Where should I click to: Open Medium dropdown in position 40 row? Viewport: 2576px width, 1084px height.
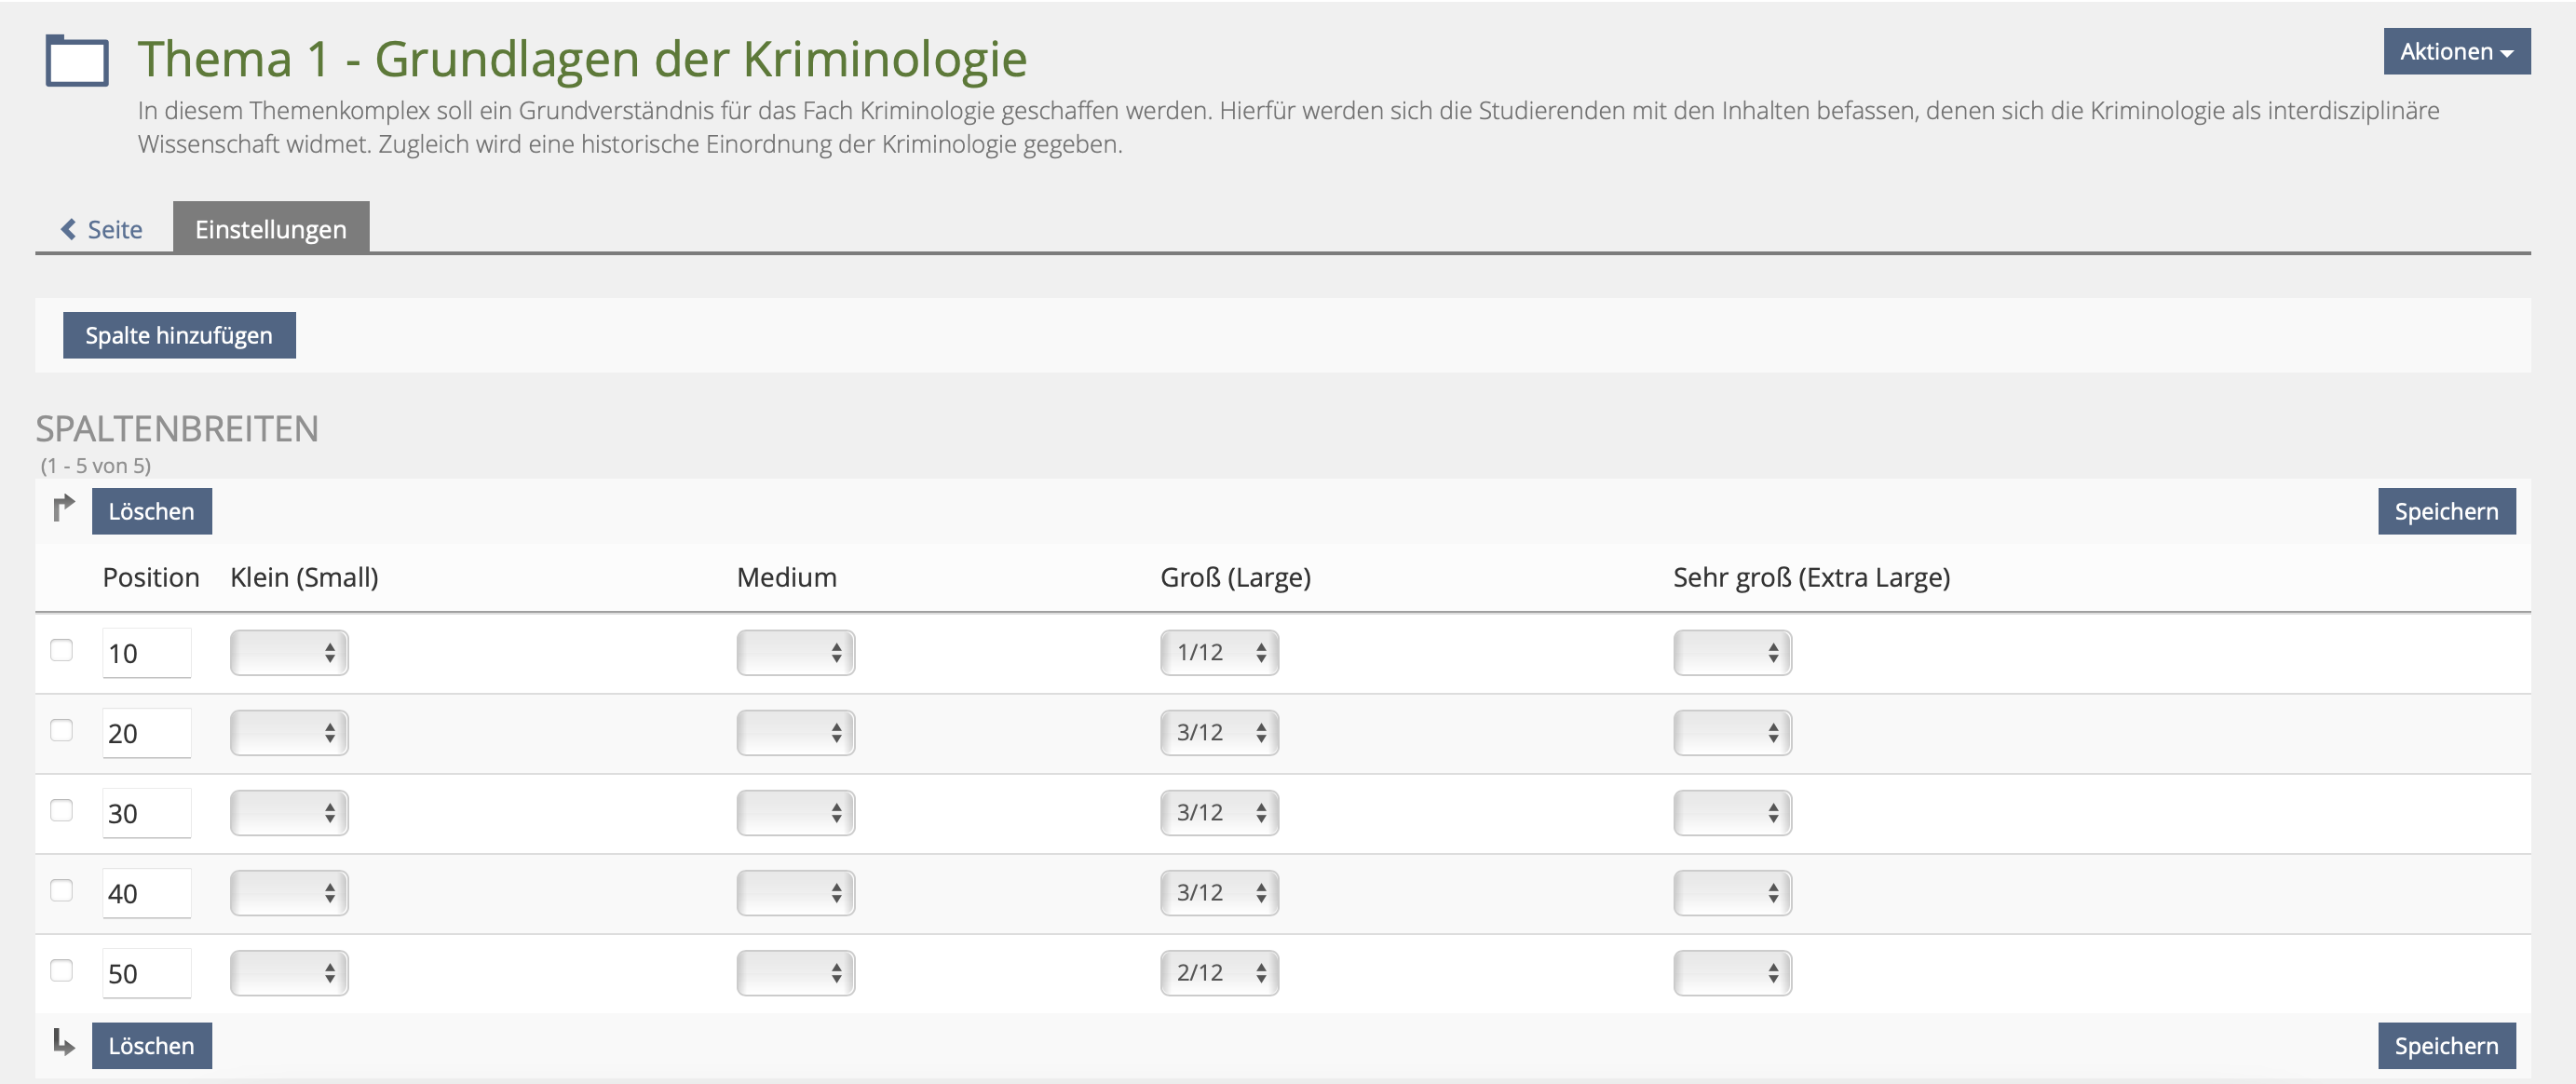tap(795, 892)
